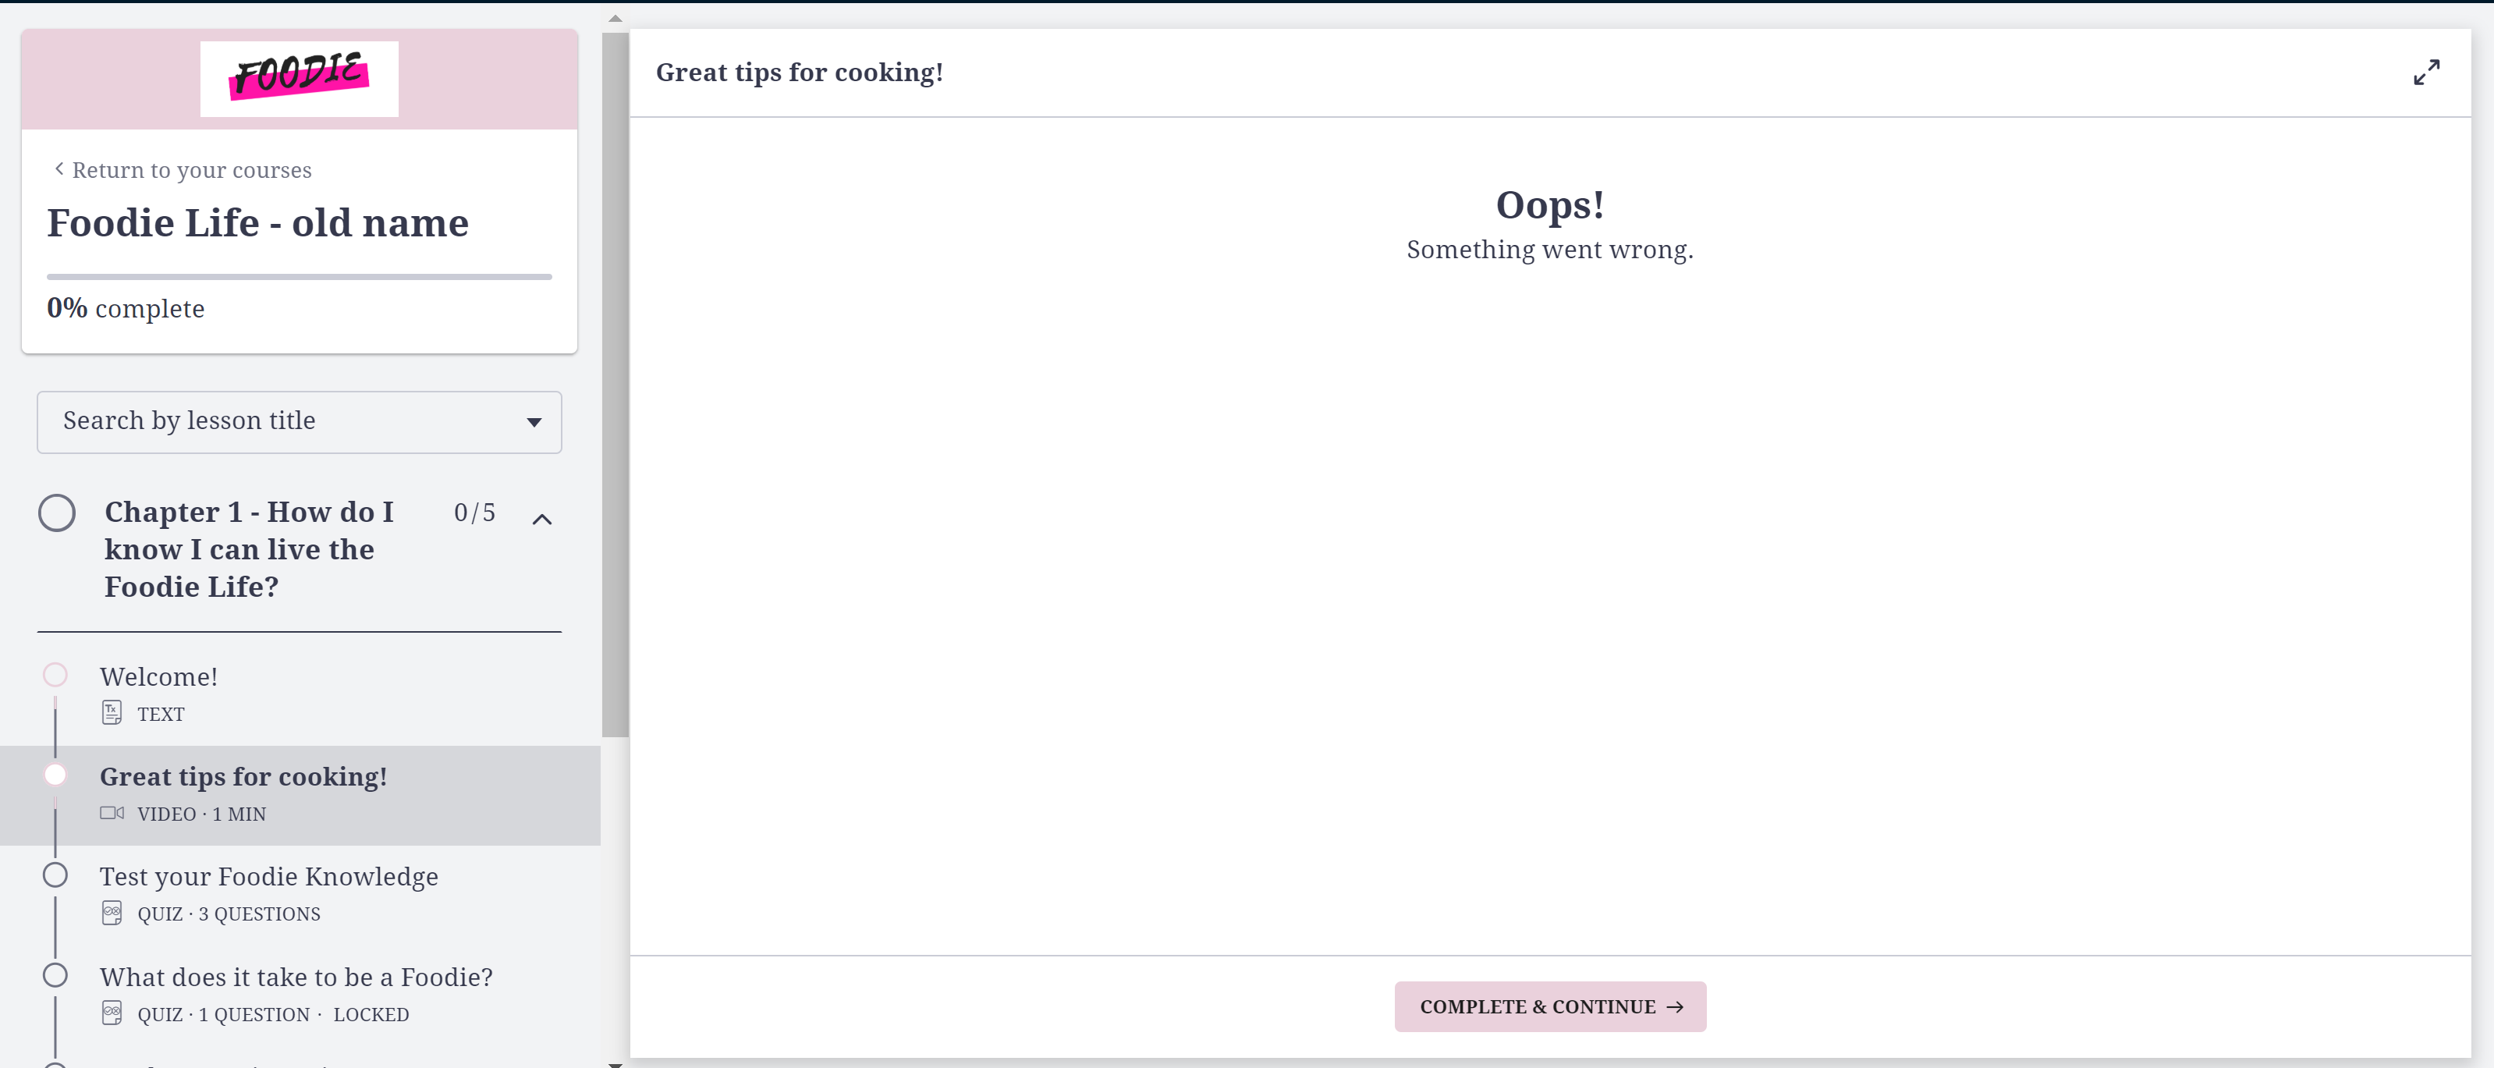Click the text icon under Welcome!

point(112,712)
